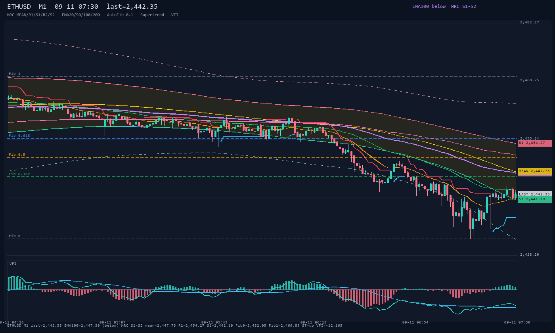555x333 pixels.
Task: Click the 2,468.75 price axis value
Action: coord(530,80)
